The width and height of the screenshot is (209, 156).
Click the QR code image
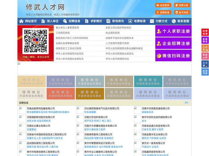(35, 41)
